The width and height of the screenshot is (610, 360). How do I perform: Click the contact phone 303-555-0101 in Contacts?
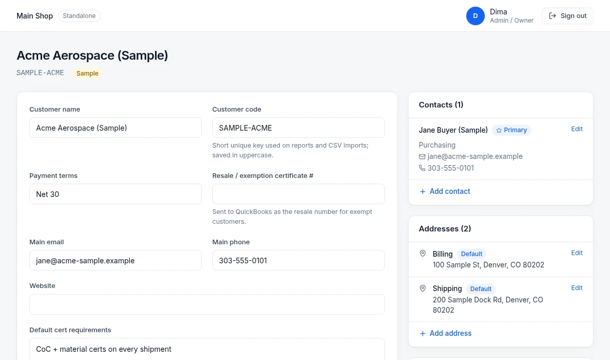pos(451,168)
